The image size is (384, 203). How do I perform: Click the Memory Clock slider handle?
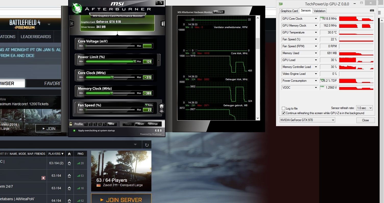click(x=112, y=93)
